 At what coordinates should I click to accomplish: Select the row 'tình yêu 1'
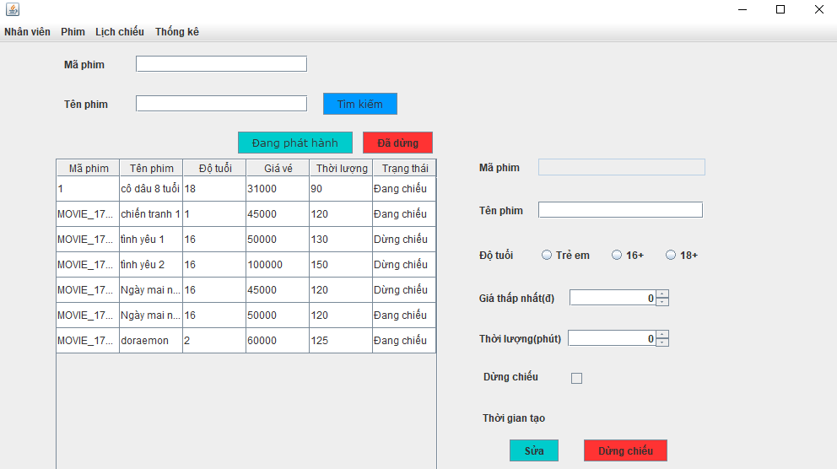pos(246,240)
